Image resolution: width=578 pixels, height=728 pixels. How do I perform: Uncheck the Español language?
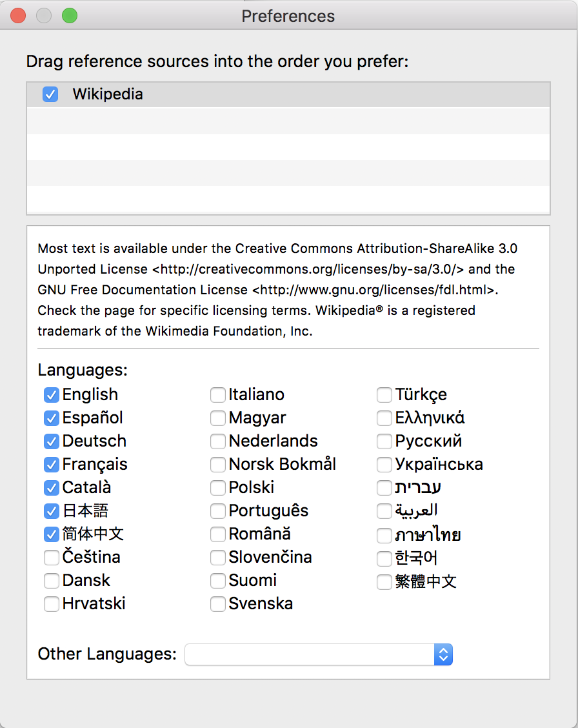[52, 418]
